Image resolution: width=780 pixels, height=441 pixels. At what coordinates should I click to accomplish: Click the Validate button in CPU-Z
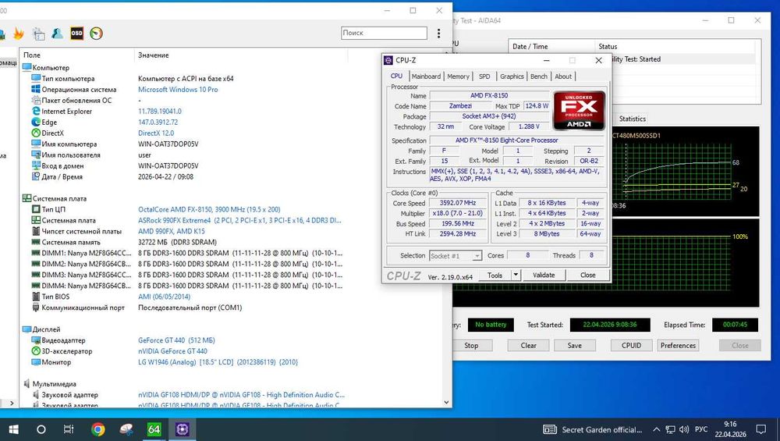pyautogui.click(x=544, y=275)
